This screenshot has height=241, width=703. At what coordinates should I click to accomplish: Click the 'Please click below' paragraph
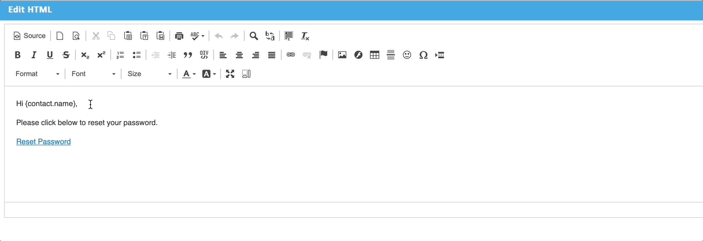point(87,123)
